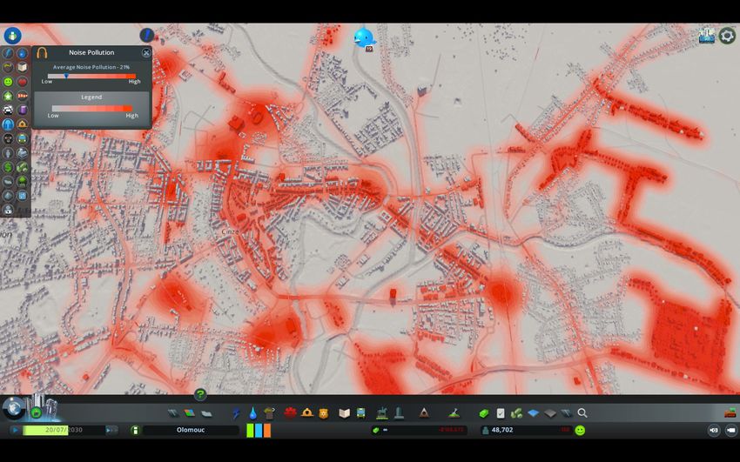Select the Water info view
The width and height of the screenshot is (740, 462).
tap(22, 53)
